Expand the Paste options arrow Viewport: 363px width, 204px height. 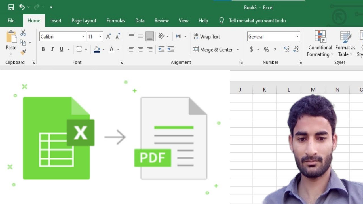click(11, 54)
